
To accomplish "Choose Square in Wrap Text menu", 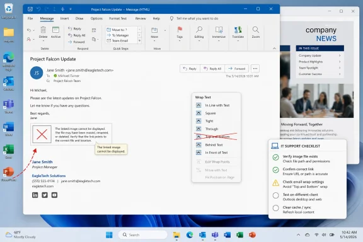I will point(216,113).
